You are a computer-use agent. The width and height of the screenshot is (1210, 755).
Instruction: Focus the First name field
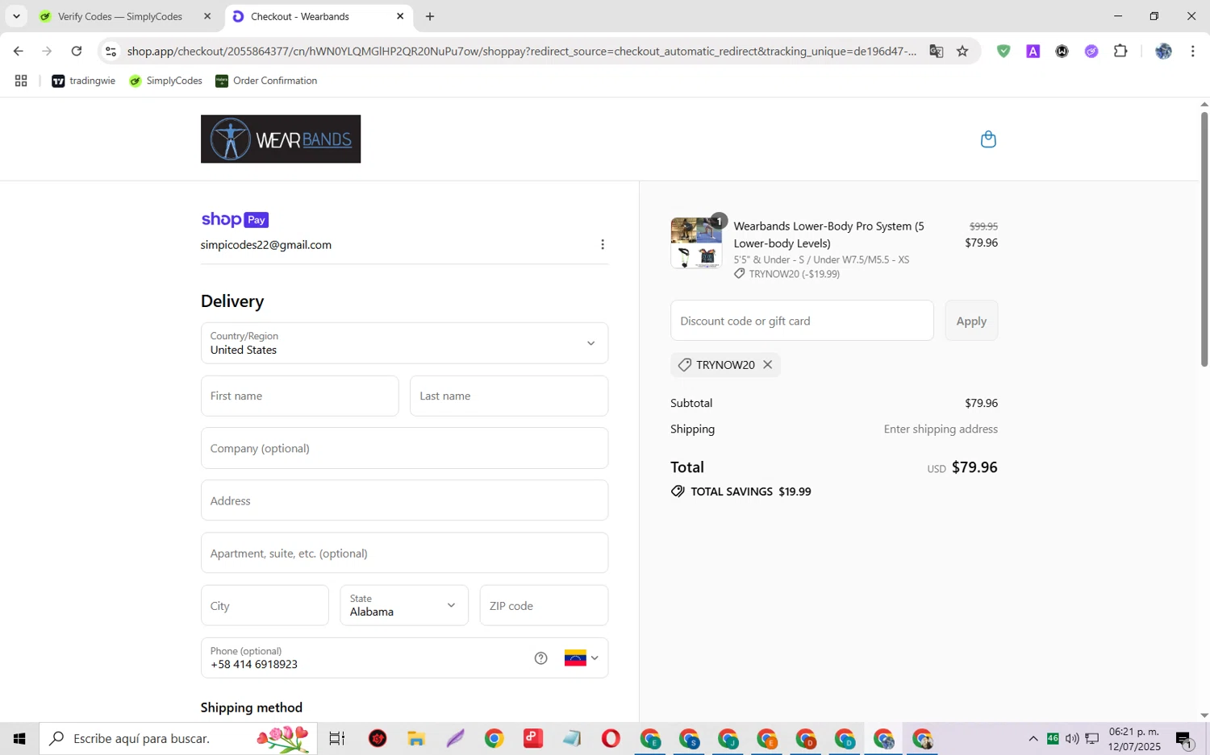299,396
